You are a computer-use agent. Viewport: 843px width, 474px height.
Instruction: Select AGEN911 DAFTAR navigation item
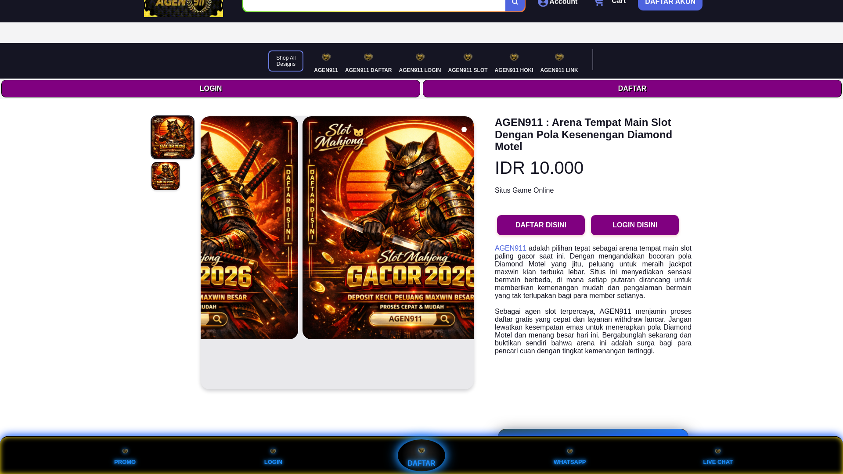(x=368, y=63)
